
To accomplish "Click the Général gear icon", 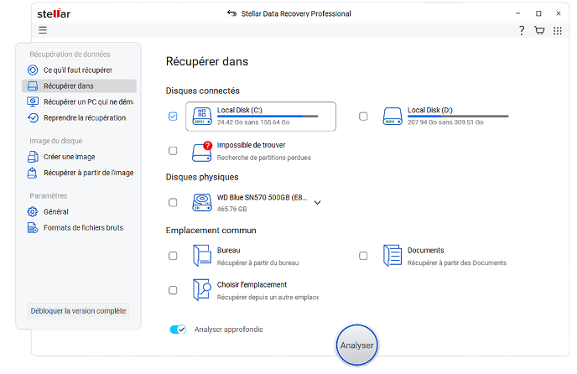I will coord(33,211).
